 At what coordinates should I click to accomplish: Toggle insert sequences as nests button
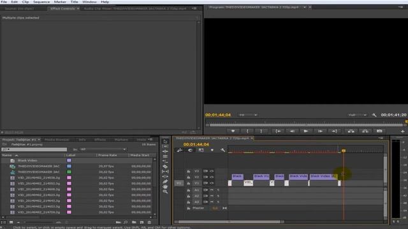[180, 150]
